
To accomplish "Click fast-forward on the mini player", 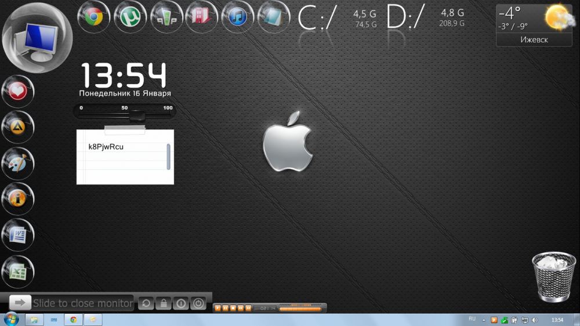I will coord(249,308).
